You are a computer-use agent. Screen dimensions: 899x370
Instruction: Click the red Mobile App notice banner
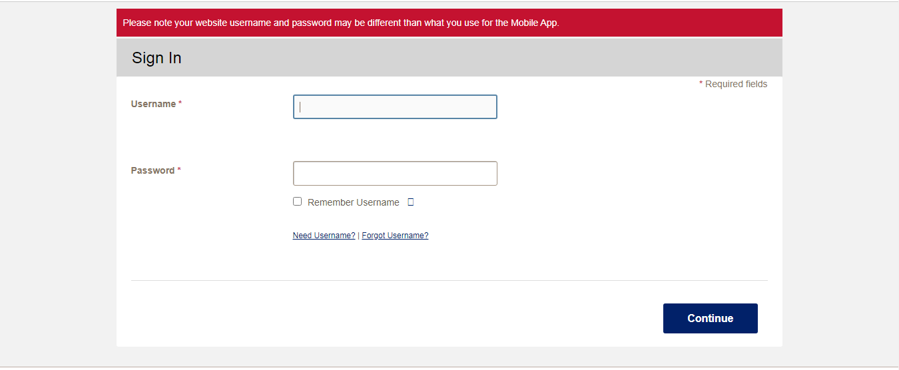[449, 23]
